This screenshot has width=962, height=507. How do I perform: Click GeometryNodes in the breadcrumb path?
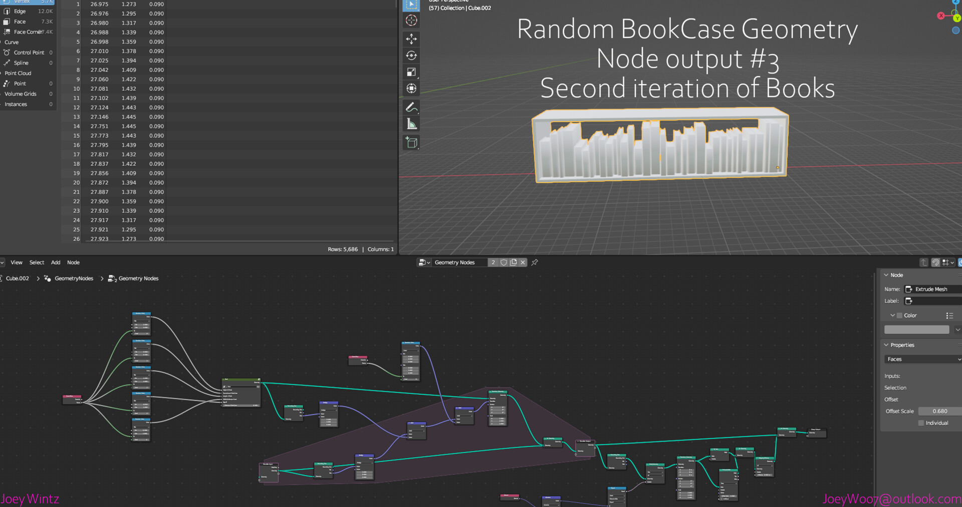coord(74,278)
